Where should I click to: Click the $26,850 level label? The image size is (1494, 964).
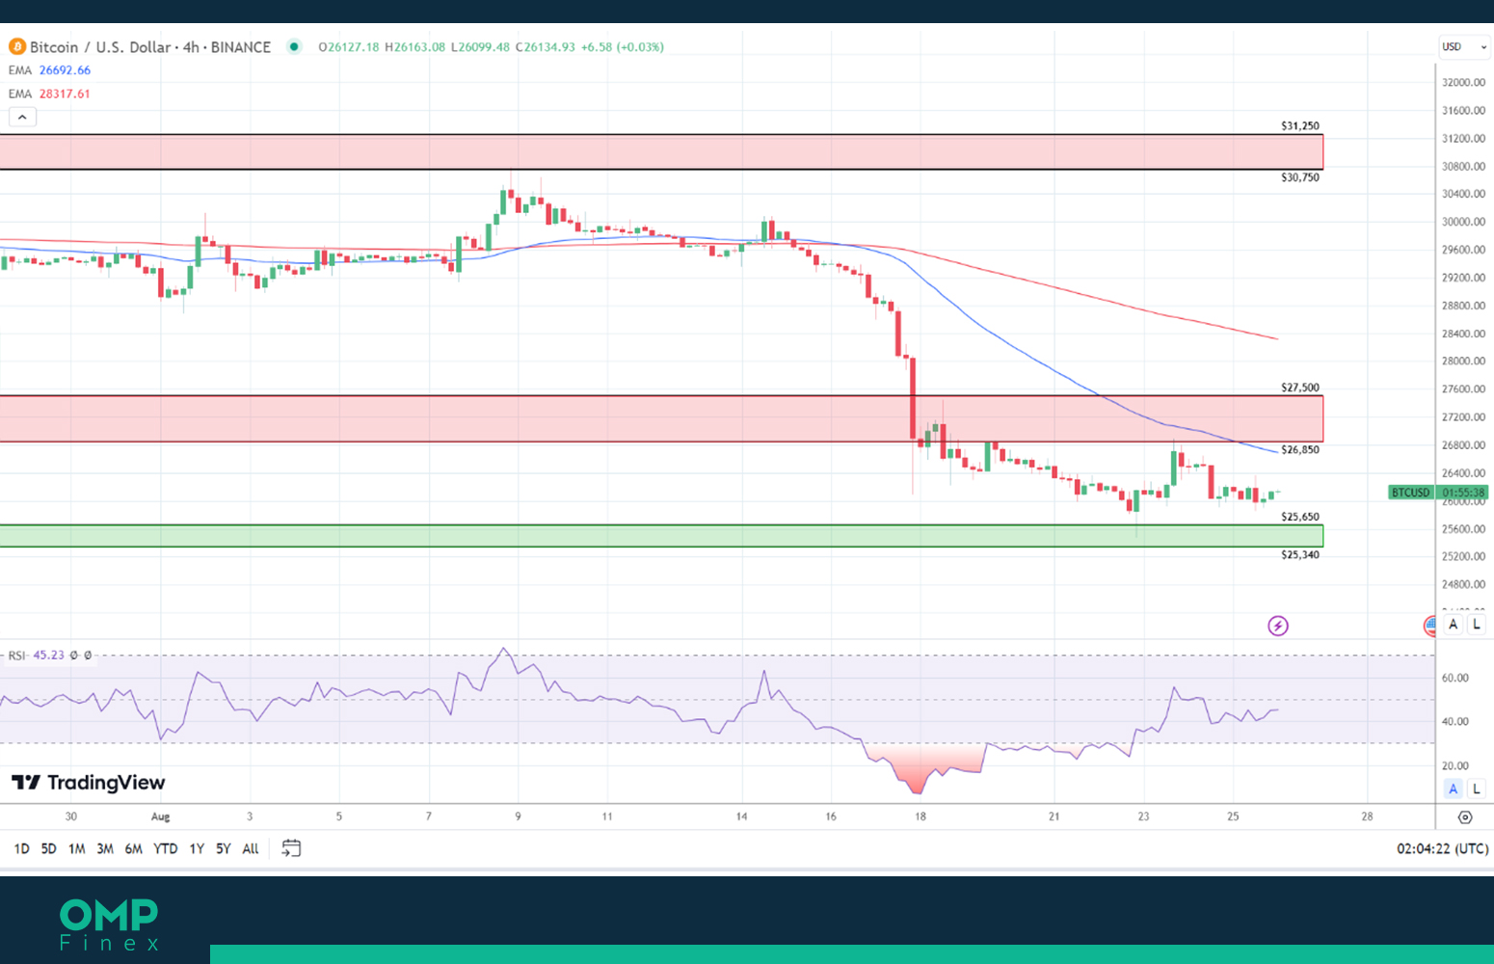(1300, 449)
